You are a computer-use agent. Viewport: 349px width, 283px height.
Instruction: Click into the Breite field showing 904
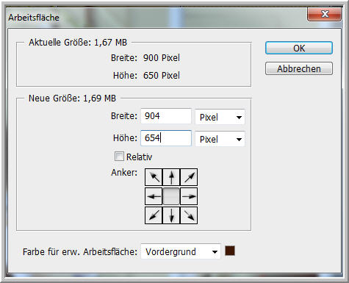166,116
